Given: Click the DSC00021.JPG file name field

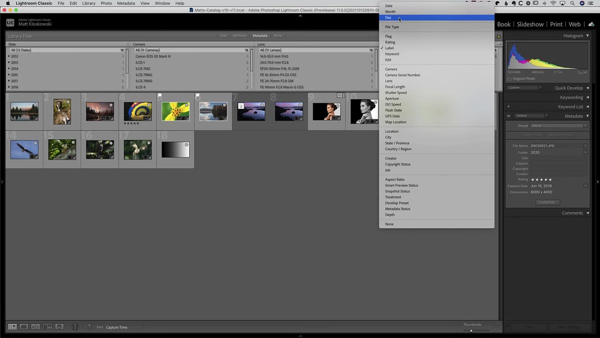Looking at the screenshot, I should tap(556, 146).
